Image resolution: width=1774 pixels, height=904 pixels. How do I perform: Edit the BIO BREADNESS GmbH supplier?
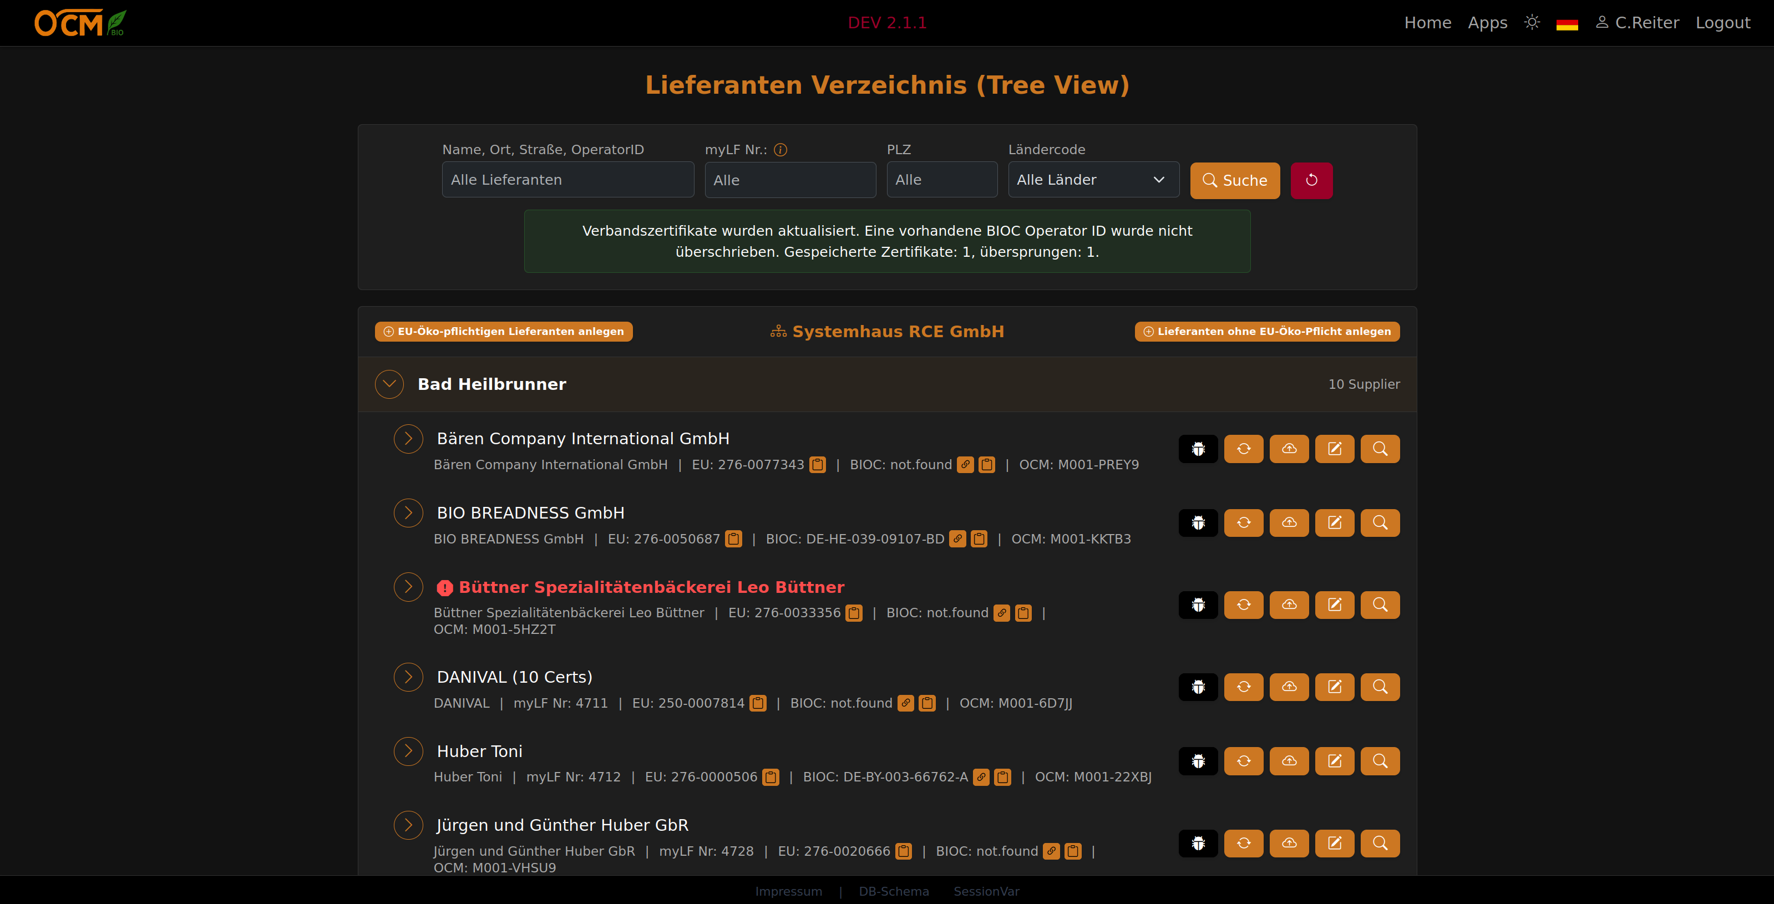(1334, 522)
